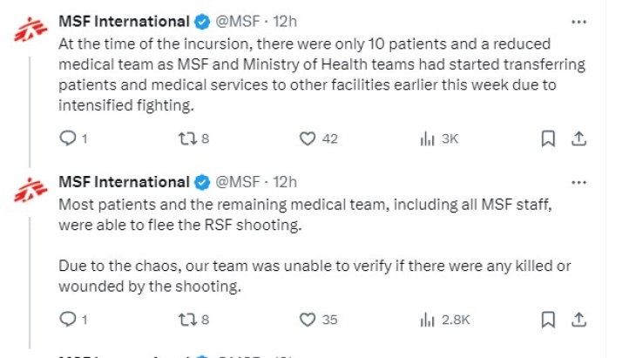Like the tweet with 35 likes
This screenshot has width=636, height=358.
click(307, 320)
